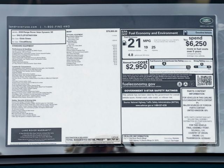This screenshot has width=224, height=168.
Task: Click interior color Cloud/Ebony
Action: [26, 42]
